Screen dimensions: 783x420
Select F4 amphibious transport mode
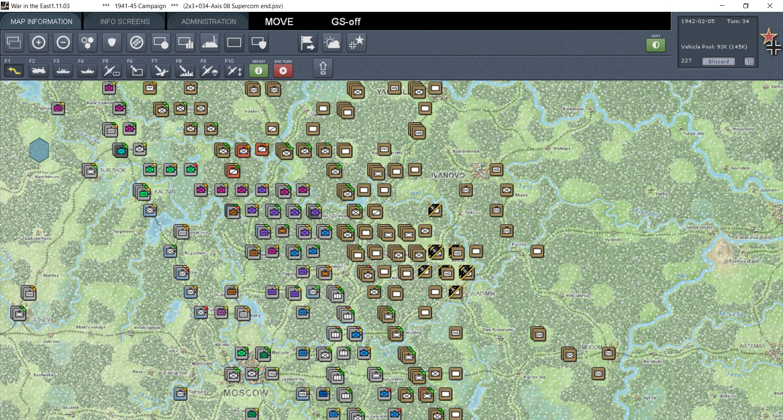[x=88, y=71]
